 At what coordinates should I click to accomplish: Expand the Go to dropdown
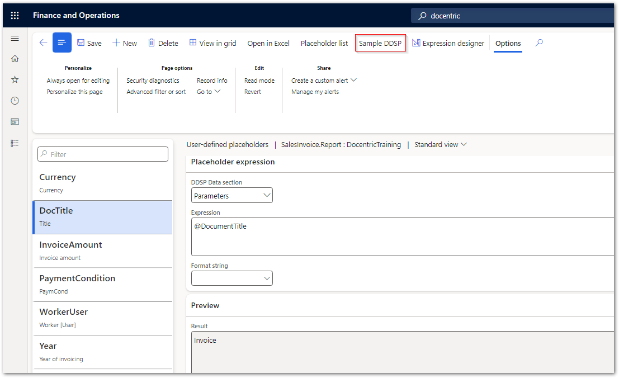(209, 92)
